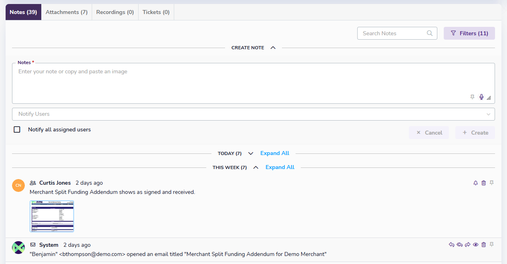Image resolution: width=507 pixels, height=264 pixels.
Task: Delete the System note with the trash icon
Action: [484, 245]
